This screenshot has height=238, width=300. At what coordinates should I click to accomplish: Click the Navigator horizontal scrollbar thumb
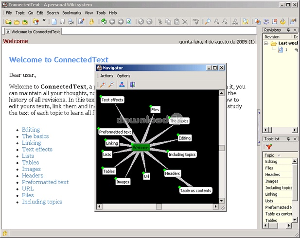click(x=159, y=206)
